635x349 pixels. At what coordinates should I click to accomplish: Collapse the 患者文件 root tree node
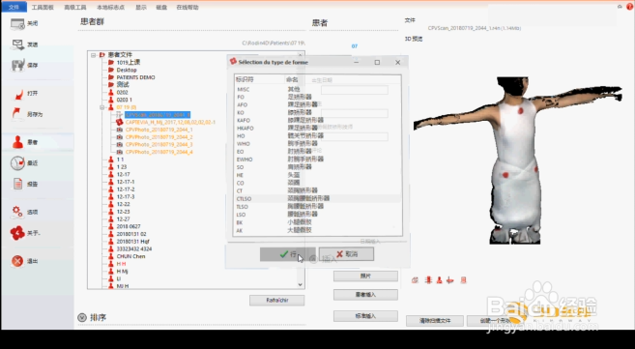(x=94, y=55)
